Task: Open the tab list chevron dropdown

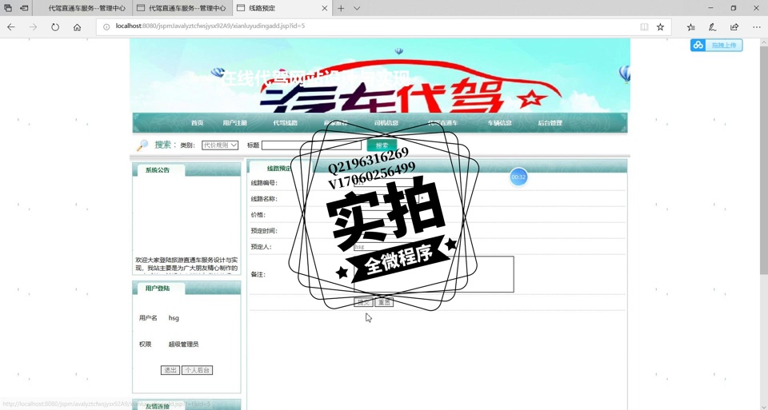Action: (357, 8)
